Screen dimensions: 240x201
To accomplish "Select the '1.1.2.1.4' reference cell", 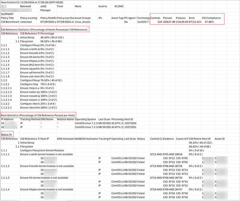I will (6, 100).
